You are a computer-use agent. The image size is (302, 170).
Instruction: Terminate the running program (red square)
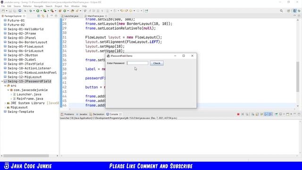pos(238,114)
